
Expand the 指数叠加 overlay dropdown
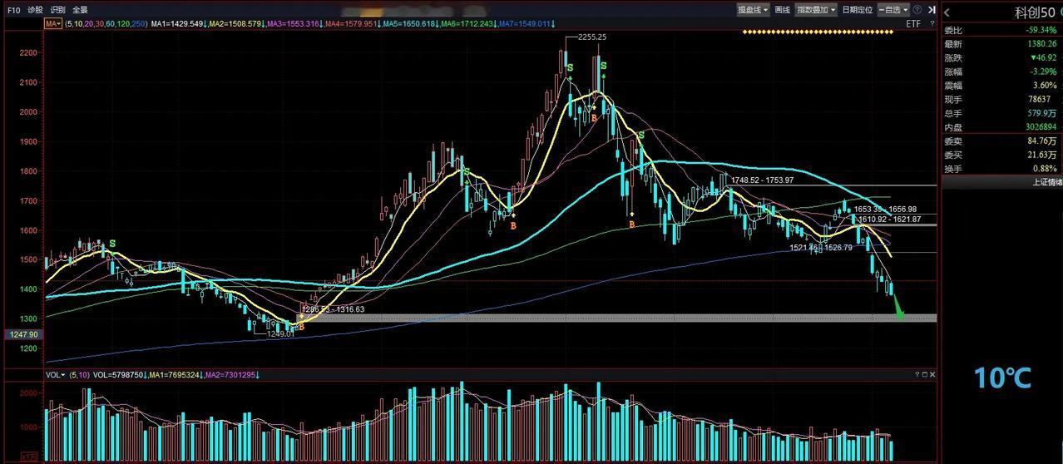pos(816,10)
